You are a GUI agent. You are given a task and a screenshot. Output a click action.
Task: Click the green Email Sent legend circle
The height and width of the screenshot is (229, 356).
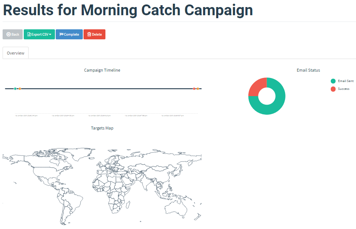(x=333, y=81)
